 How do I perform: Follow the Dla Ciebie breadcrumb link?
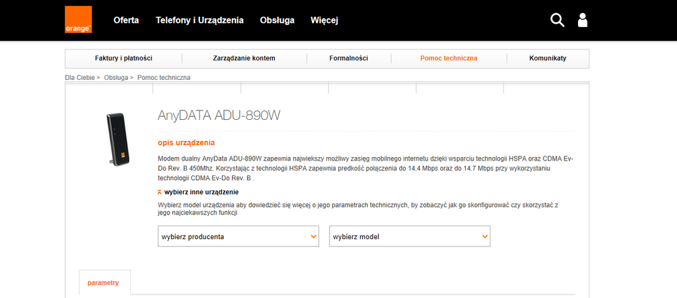click(79, 77)
